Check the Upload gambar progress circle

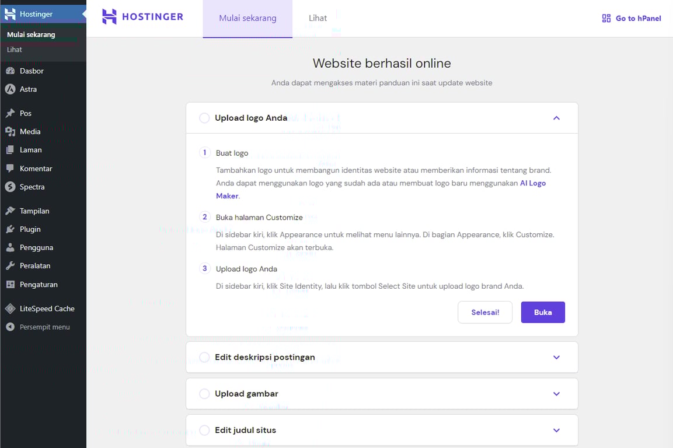(x=204, y=394)
